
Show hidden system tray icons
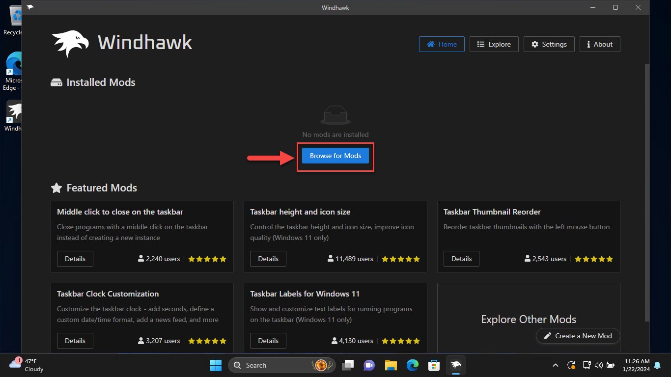pyautogui.click(x=556, y=365)
